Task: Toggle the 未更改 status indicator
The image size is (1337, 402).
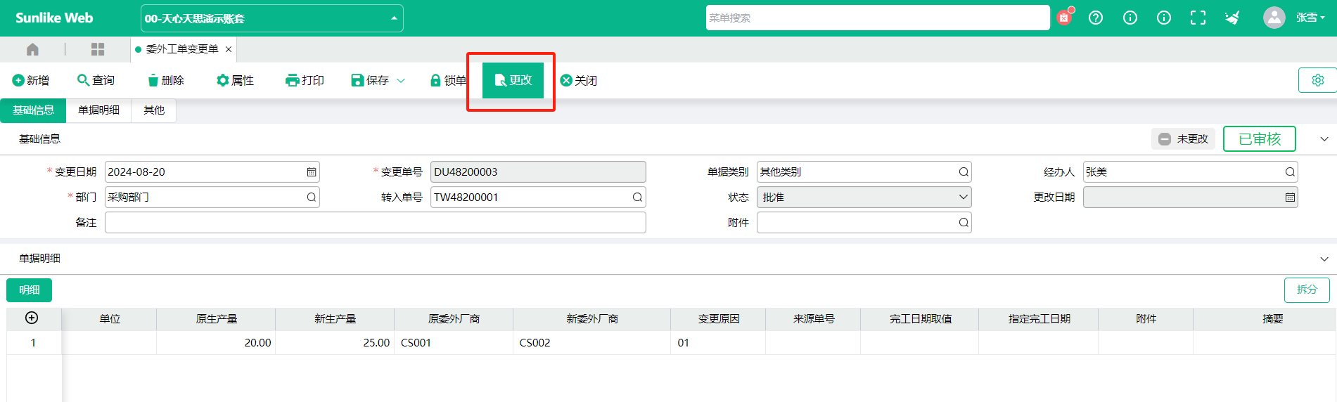Action: click(x=1183, y=139)
